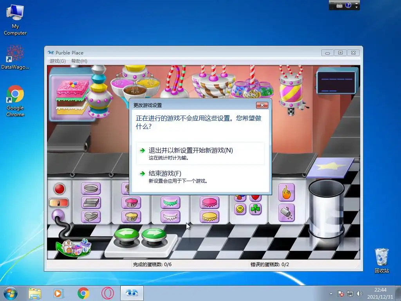This screenshot has width=401, height=301.
Task: Open network status tray icon
Action: pos(350,294)
